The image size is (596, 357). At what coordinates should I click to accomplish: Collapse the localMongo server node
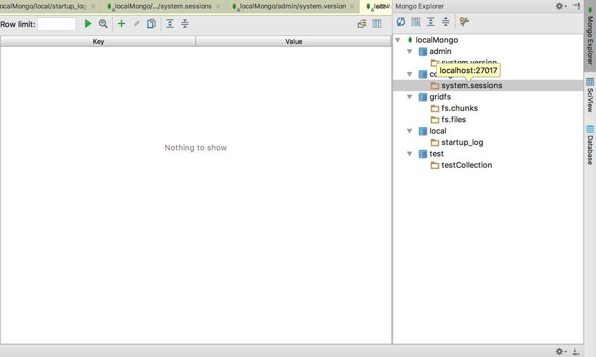397,40
